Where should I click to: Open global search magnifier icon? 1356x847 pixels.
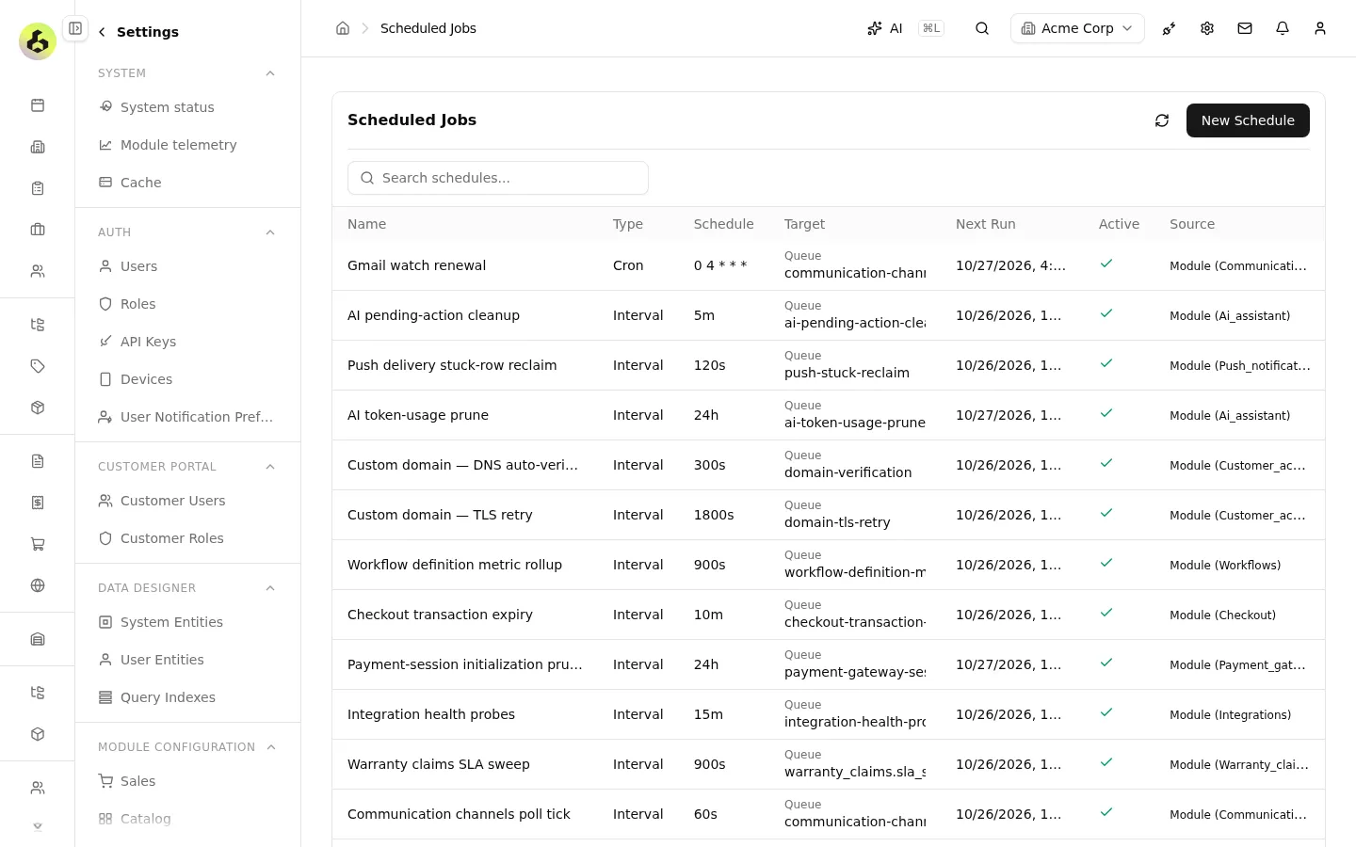tap(982, 28)
